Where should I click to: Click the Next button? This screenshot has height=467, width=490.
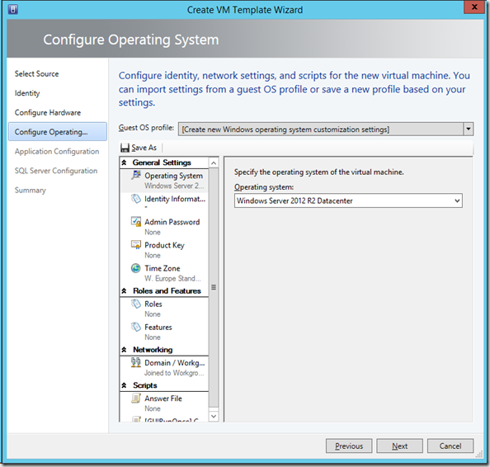pyautogui.click(x=399, y=446)
